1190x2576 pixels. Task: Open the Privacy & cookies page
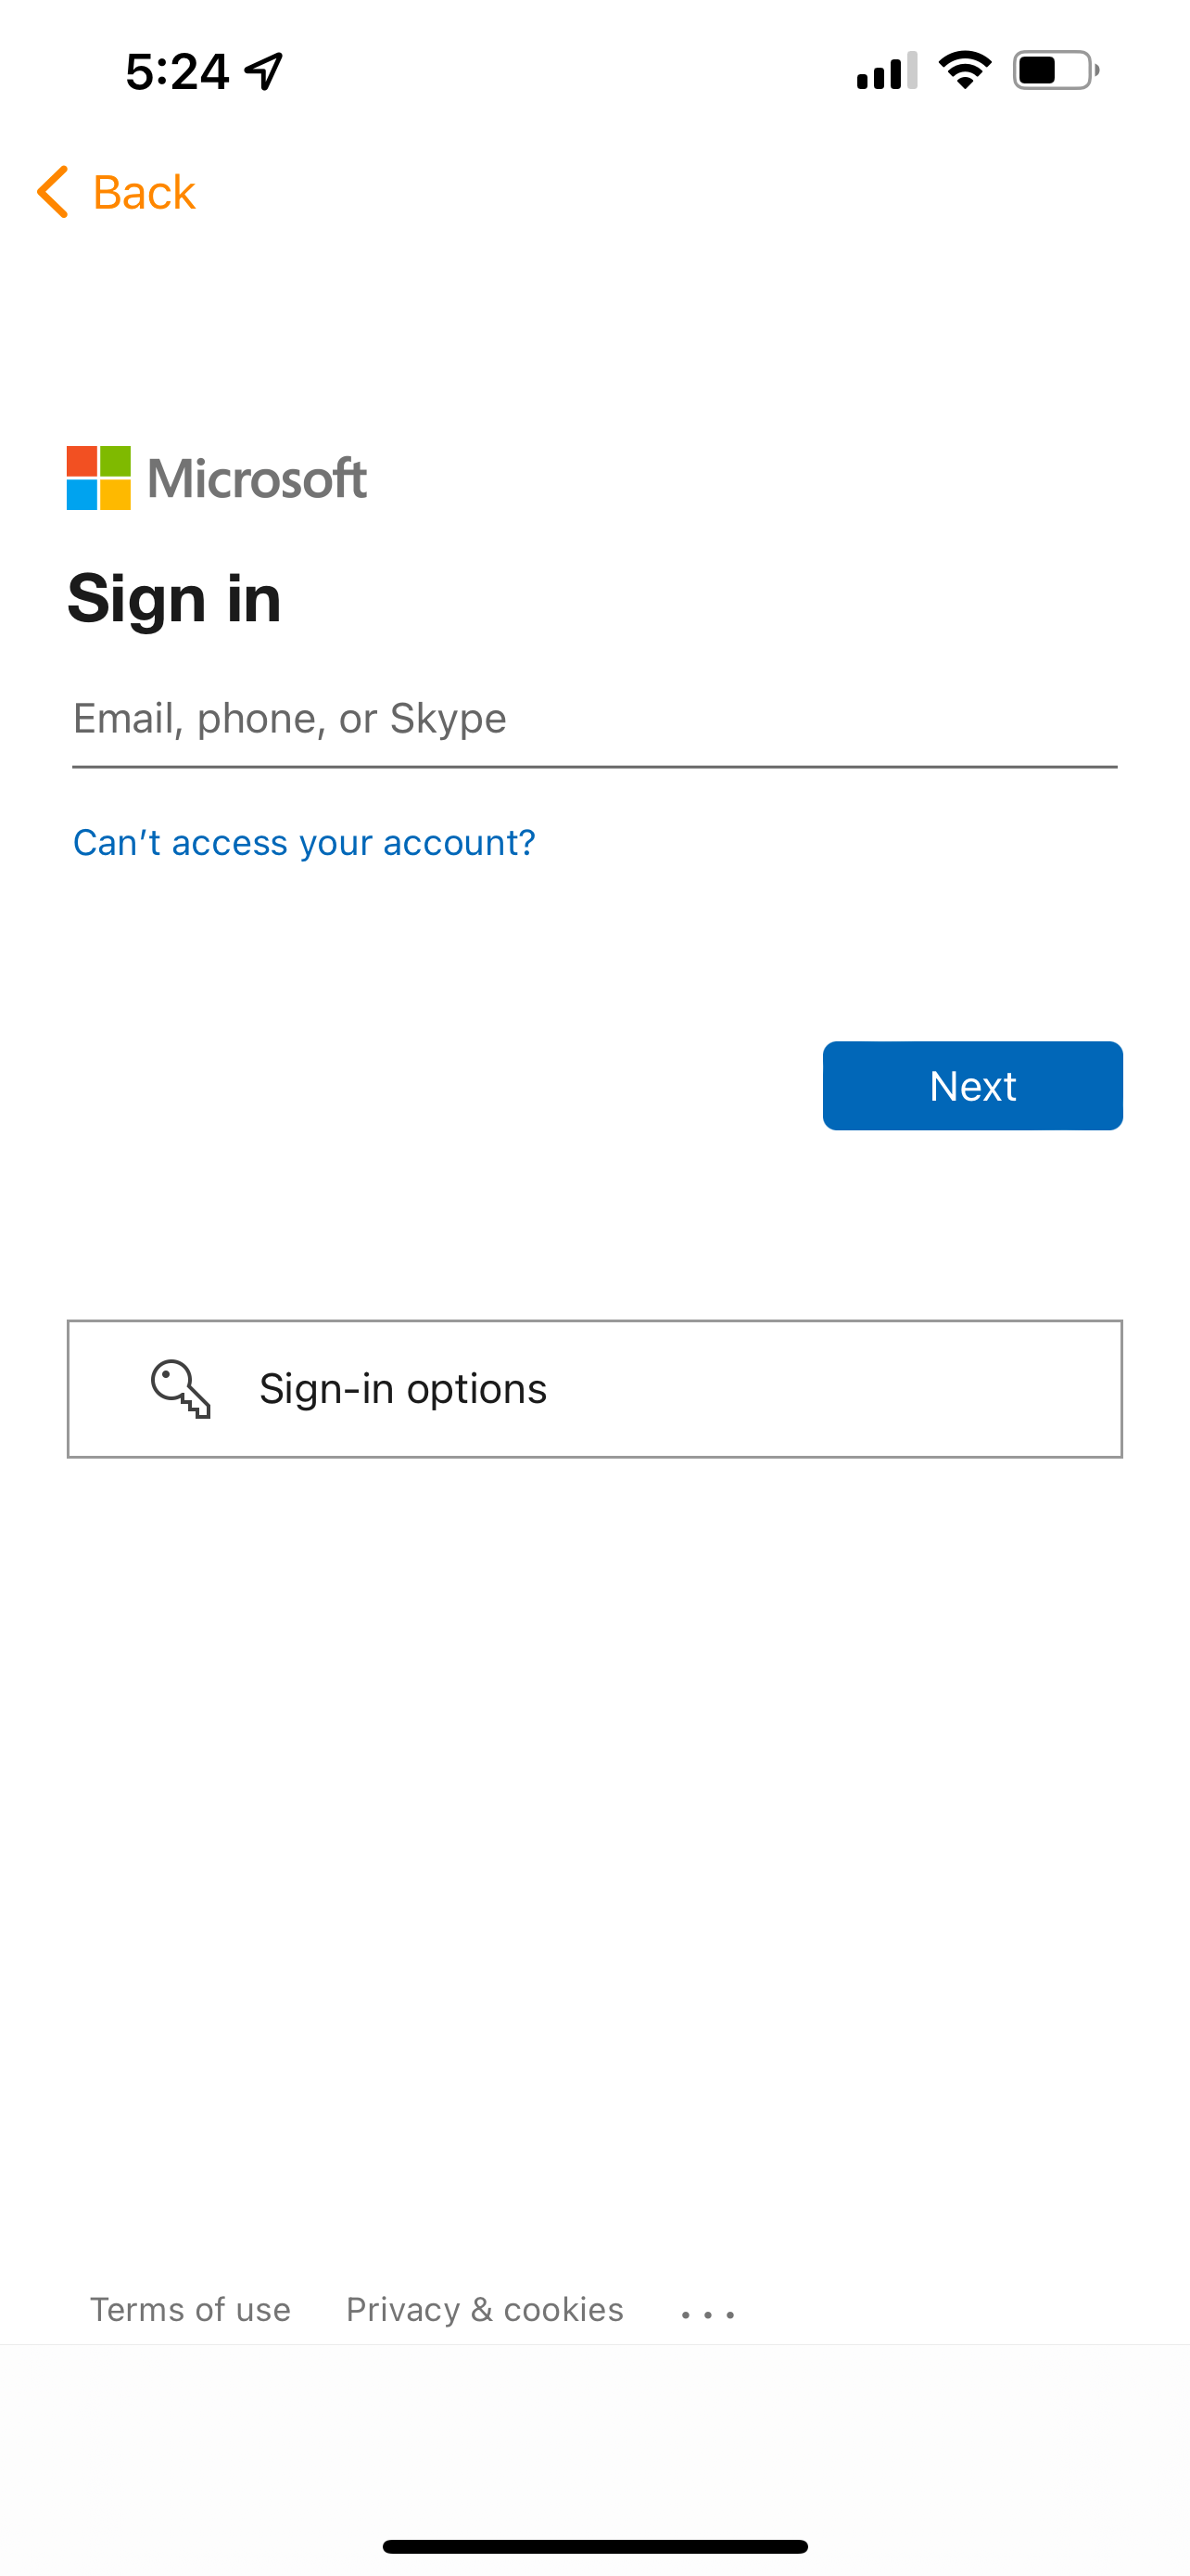484,2308
